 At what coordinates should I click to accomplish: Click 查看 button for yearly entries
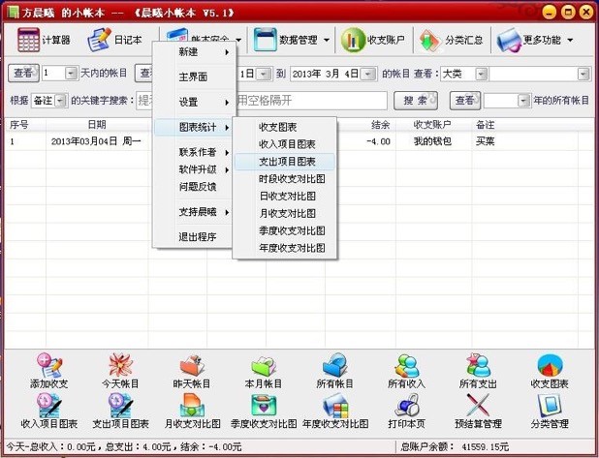pyautogui.click(x=465, y=101)
